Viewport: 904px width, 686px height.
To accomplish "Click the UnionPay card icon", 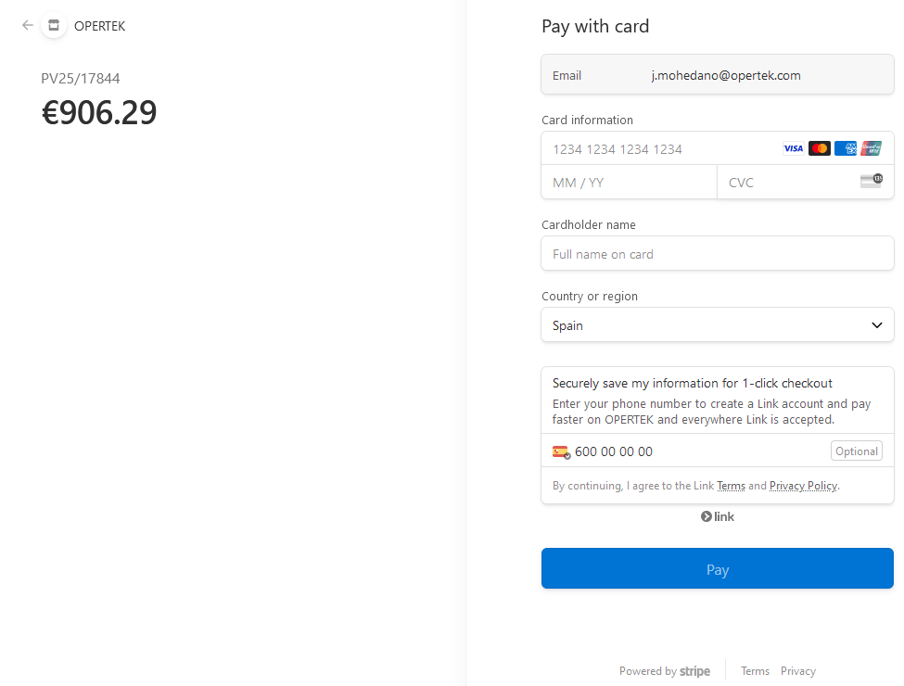I will (x=872, y=148).
